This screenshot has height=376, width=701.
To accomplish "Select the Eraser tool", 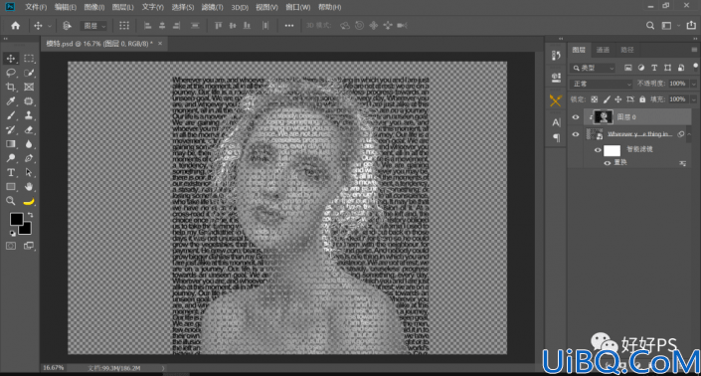I will click(29, 129).
